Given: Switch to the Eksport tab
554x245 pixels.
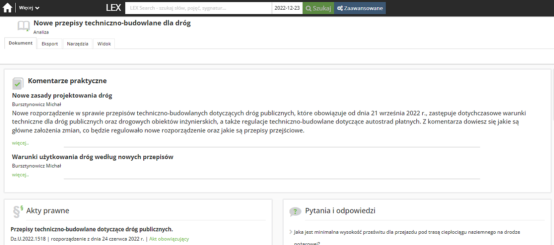Looking at the screenshot, I should tap(50, 44).
